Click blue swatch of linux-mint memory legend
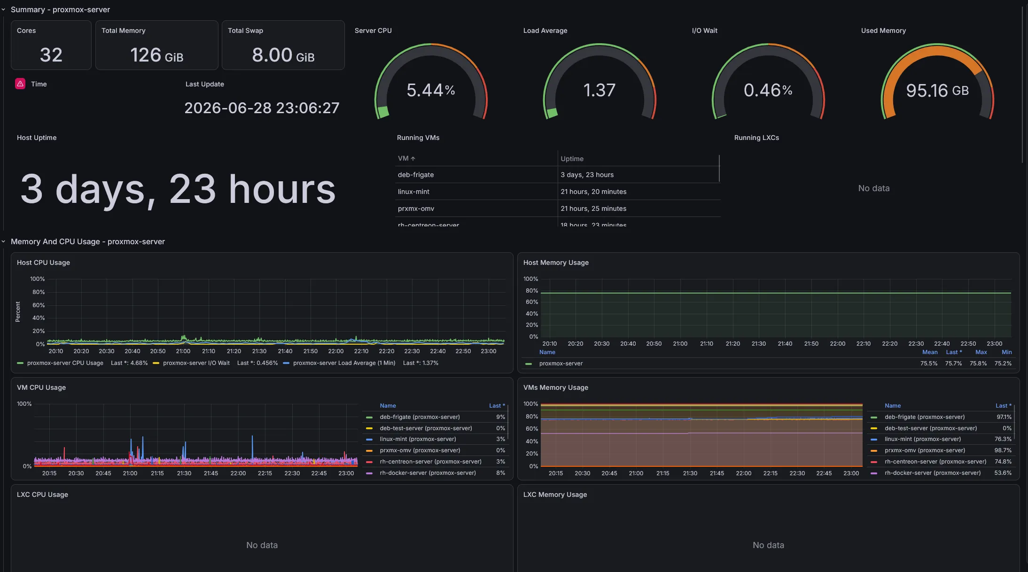1028x572 pixels. (x=874, y=439)
